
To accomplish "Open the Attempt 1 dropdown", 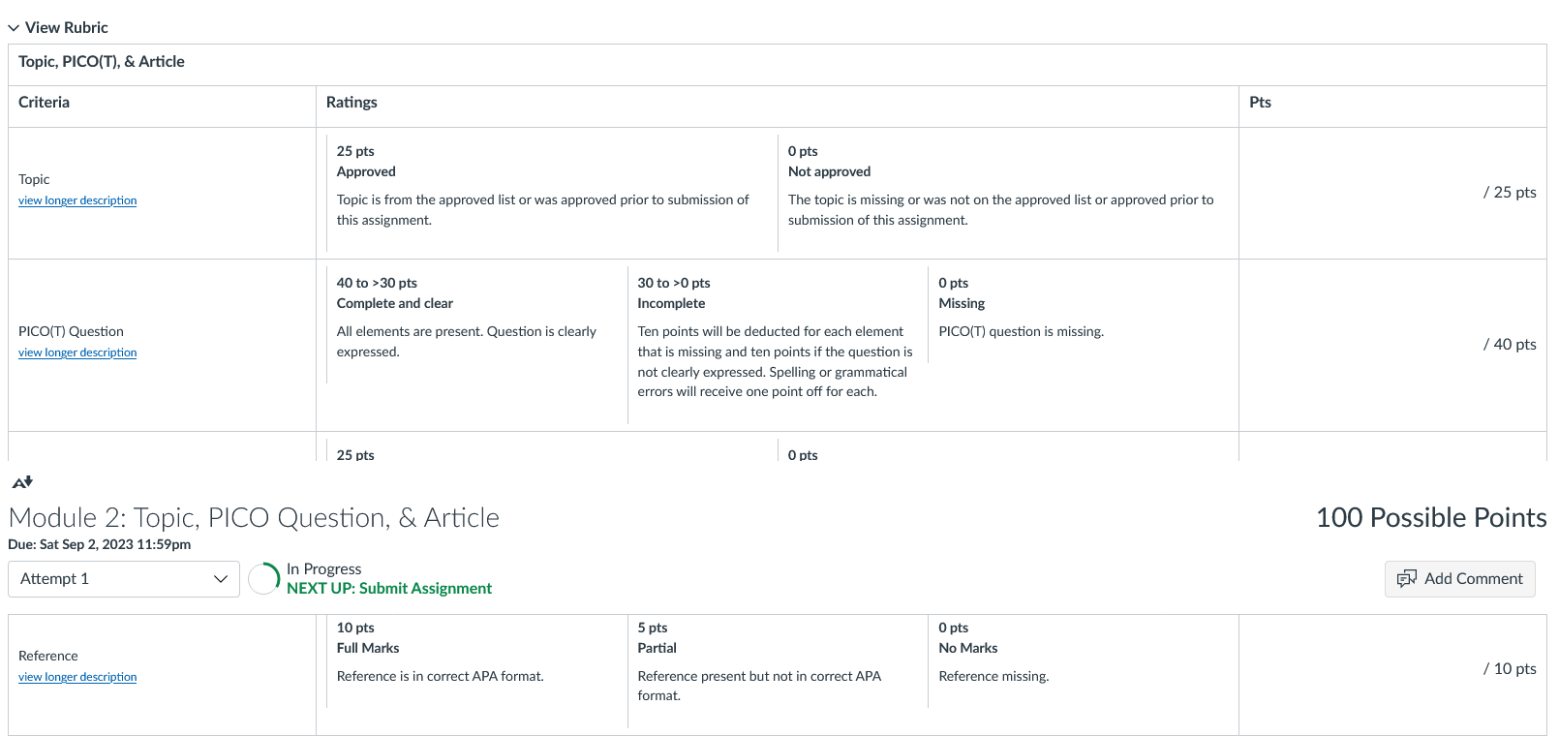I will (124, 579).
